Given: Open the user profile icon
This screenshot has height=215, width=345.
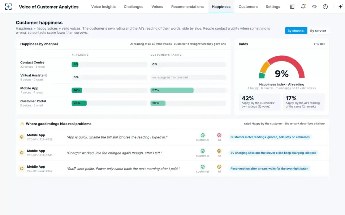Looking at the screenshot, I should coord(325,7).
